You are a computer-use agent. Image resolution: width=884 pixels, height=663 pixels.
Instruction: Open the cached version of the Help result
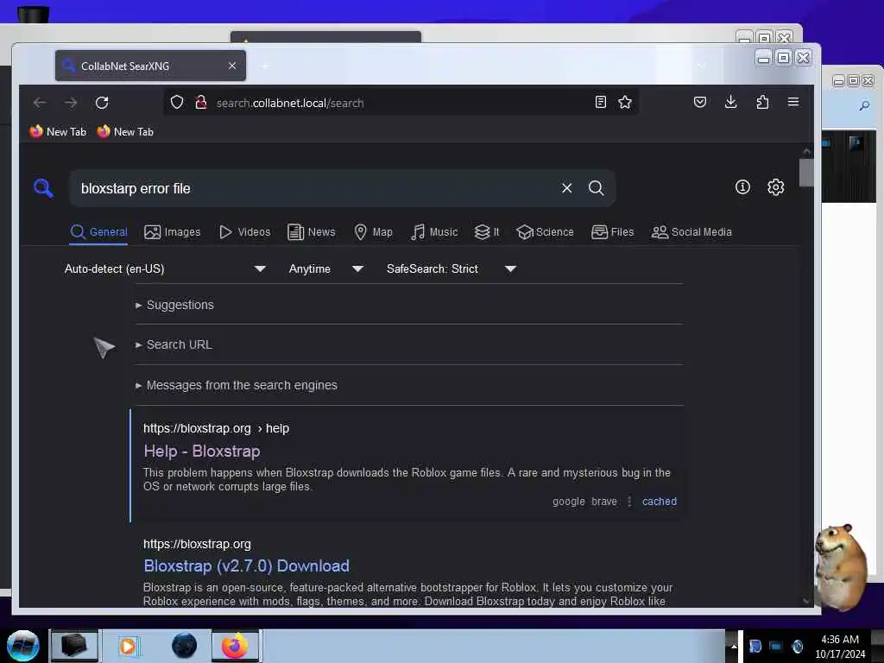coord(659,502)
